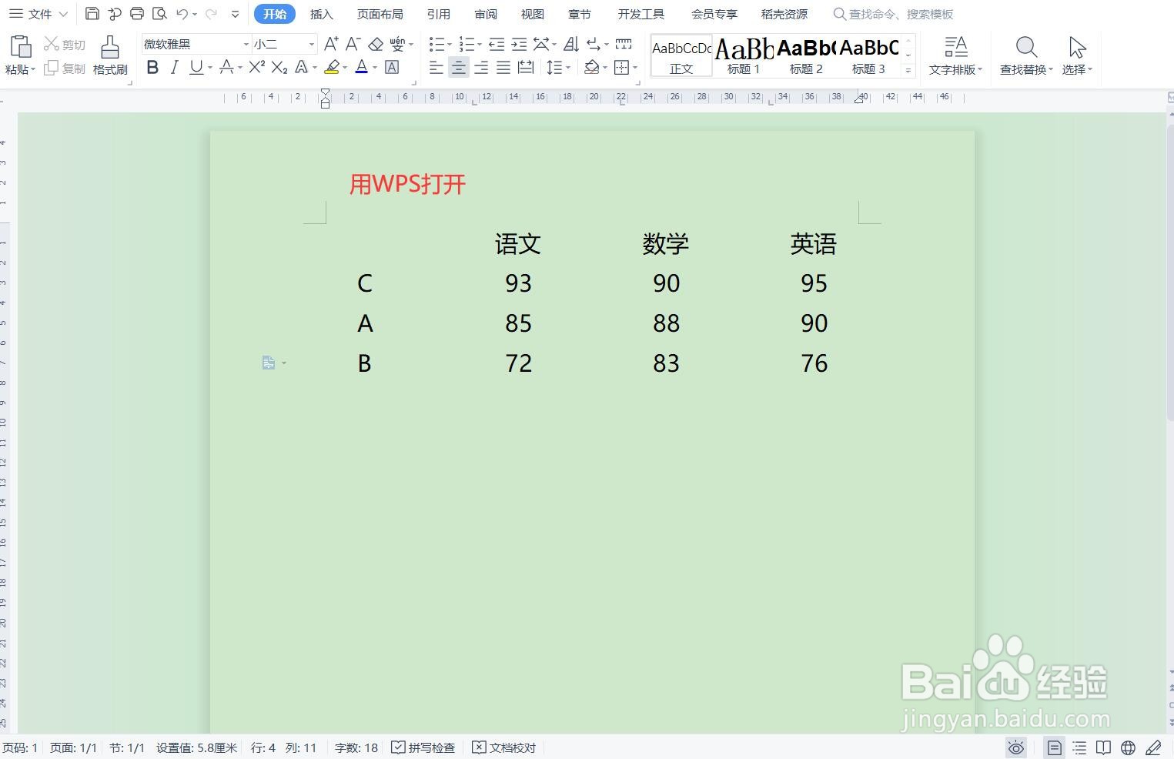Click the Find and Replace magnifier icon
The image size is (1174, 759).
[x=1026, y=48]
